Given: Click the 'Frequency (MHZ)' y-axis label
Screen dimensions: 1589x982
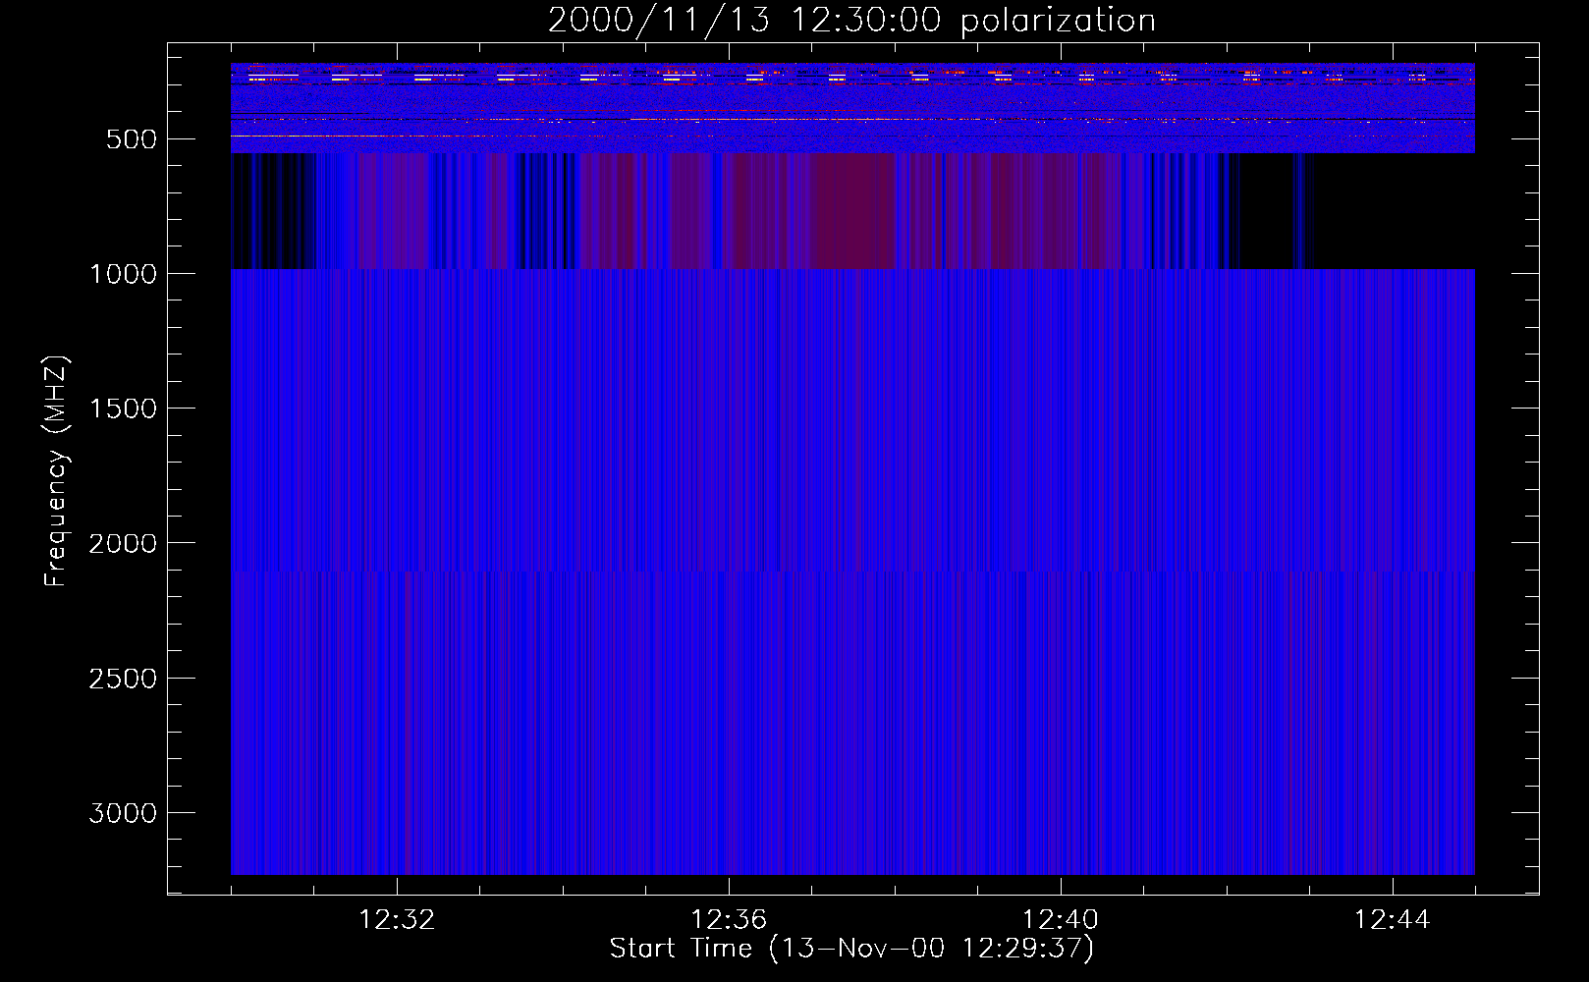Looking at the screenshot, I should click(x=57, y=471).
